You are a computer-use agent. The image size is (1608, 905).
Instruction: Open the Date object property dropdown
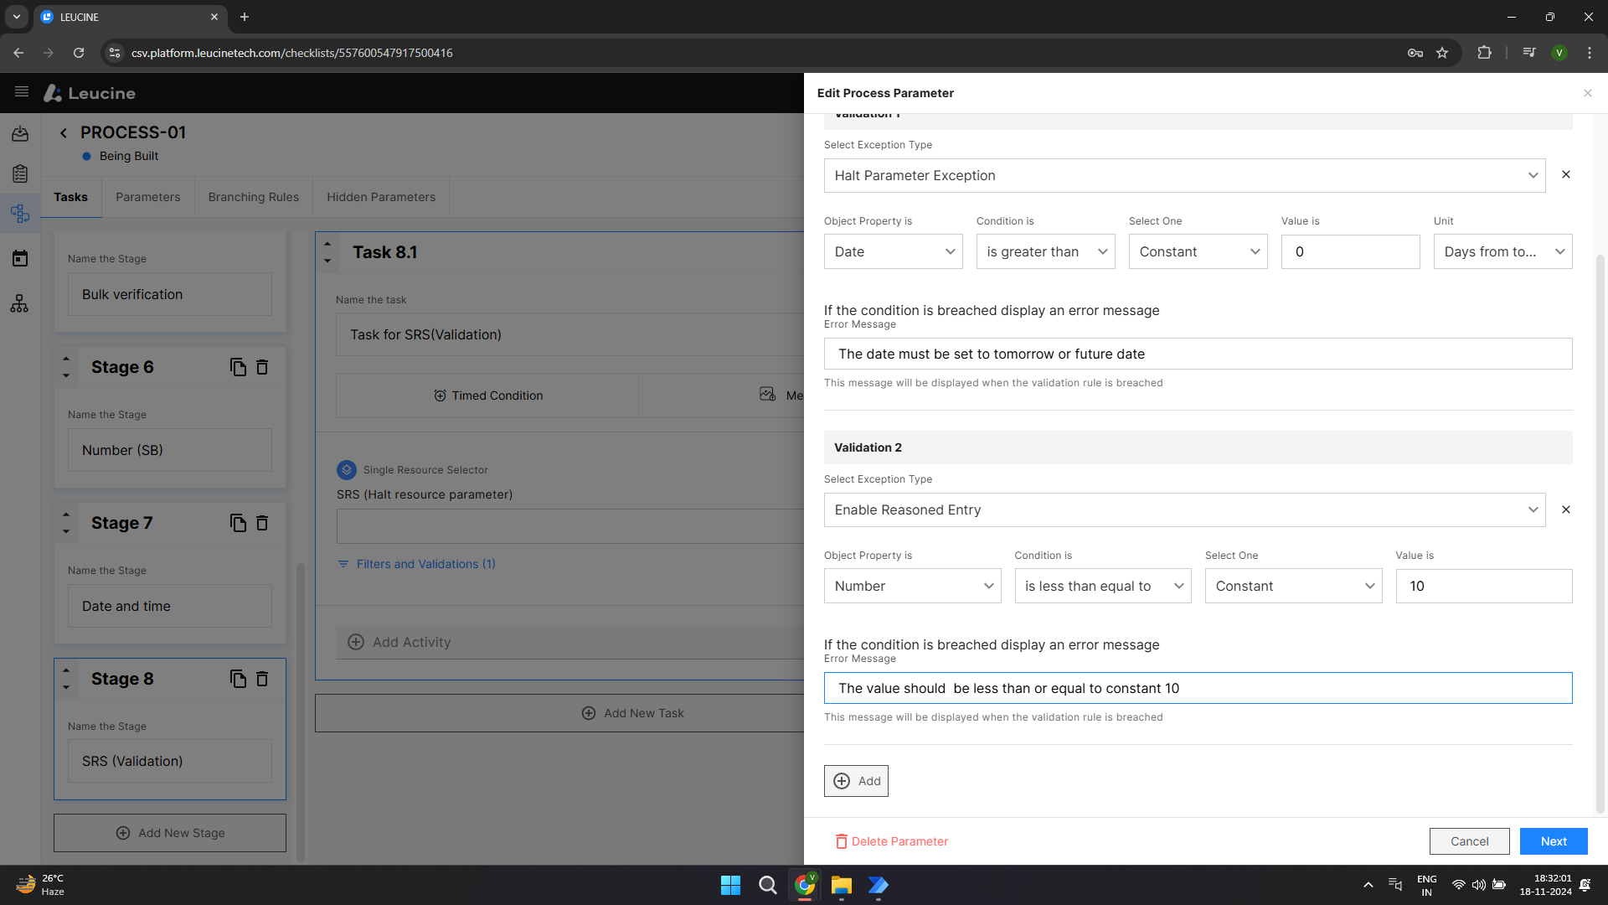click(893, 251)
